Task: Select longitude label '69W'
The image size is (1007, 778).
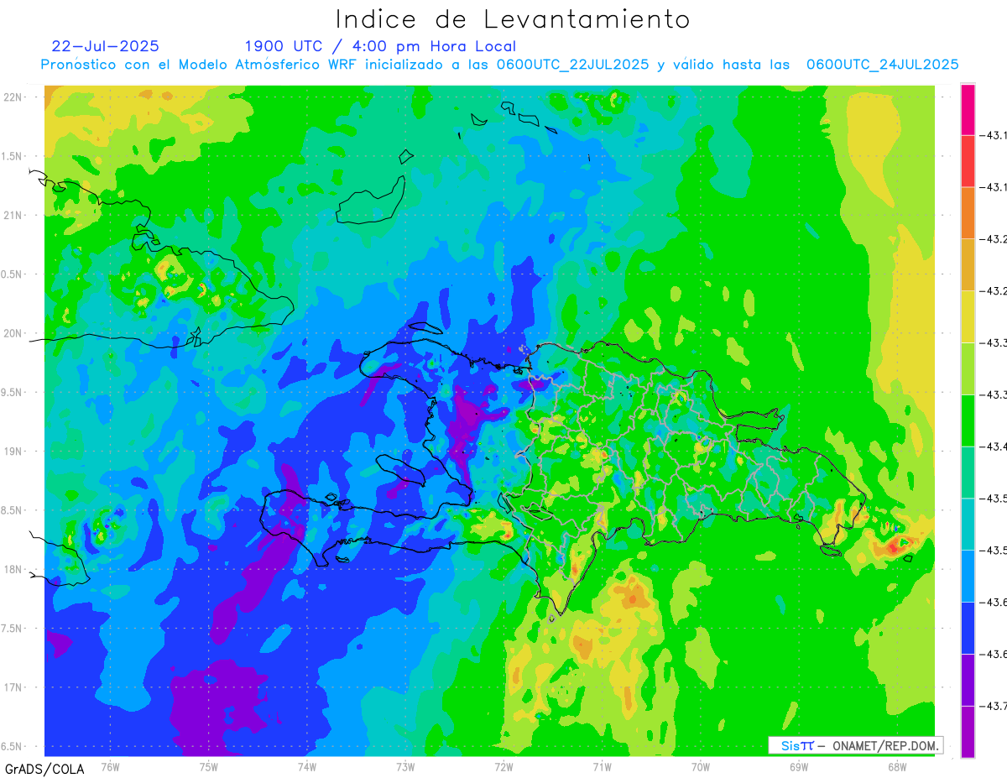Action: point(798,767)
